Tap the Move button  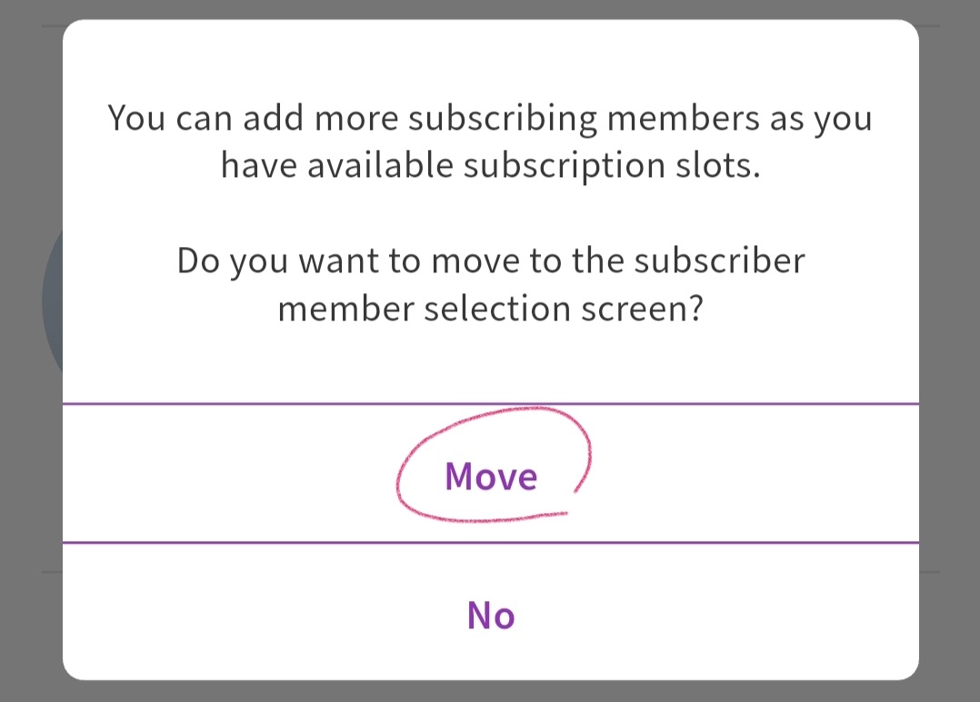click(491, 475)
